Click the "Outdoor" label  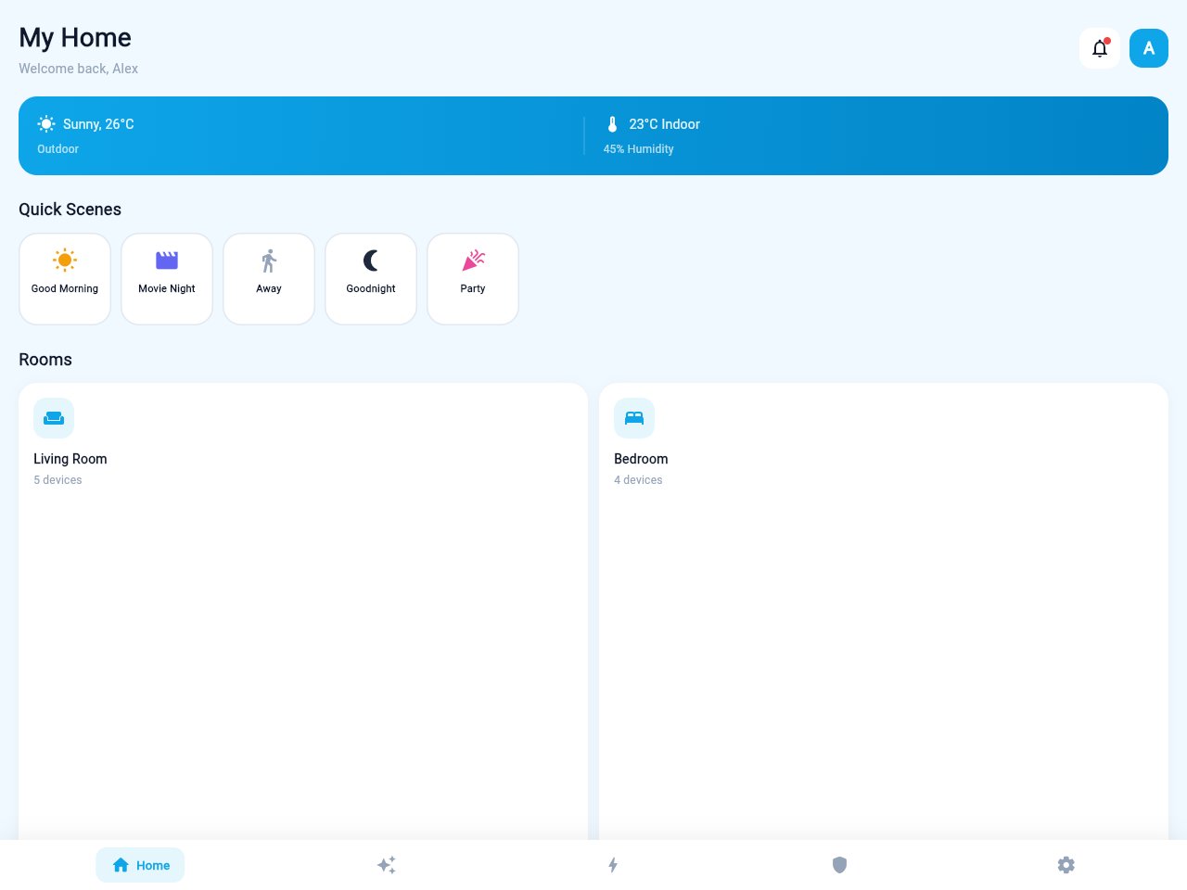[x=57, y=149]
